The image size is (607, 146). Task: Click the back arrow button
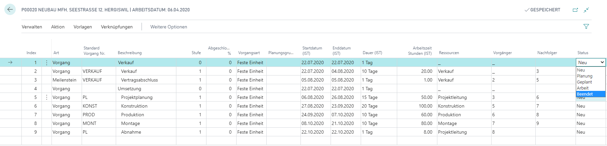point(10,10)
